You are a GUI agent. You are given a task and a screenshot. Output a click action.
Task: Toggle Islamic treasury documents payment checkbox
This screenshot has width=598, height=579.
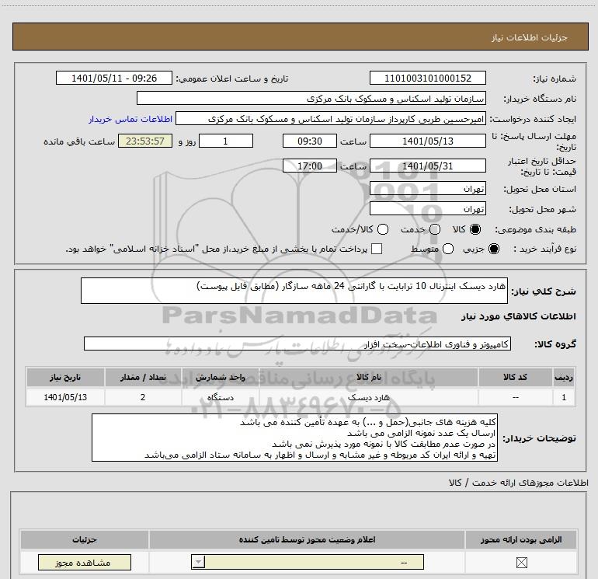tap(377, 249)
